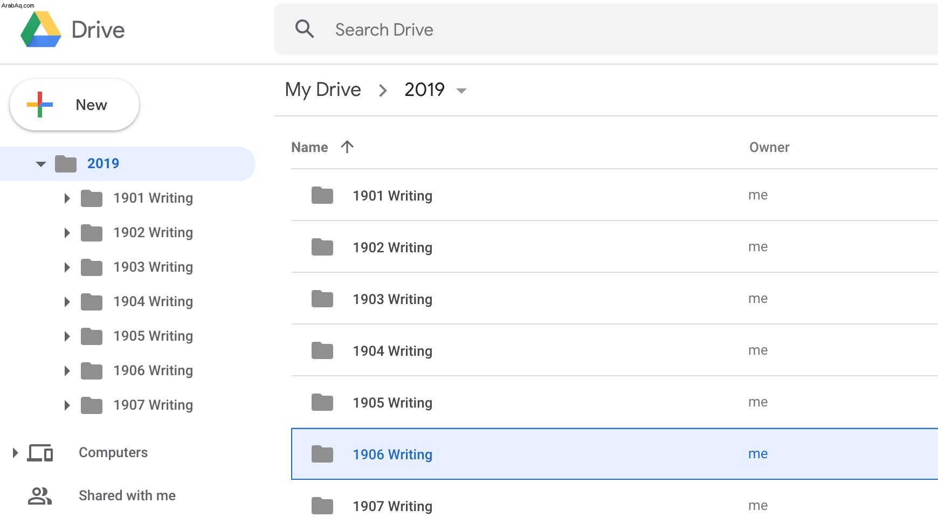Image resolution: width=938 pixels, height=524 pixels.
Task: Click sidebar folder icon for 1904 Writing
Action: (x=92, y=302)
